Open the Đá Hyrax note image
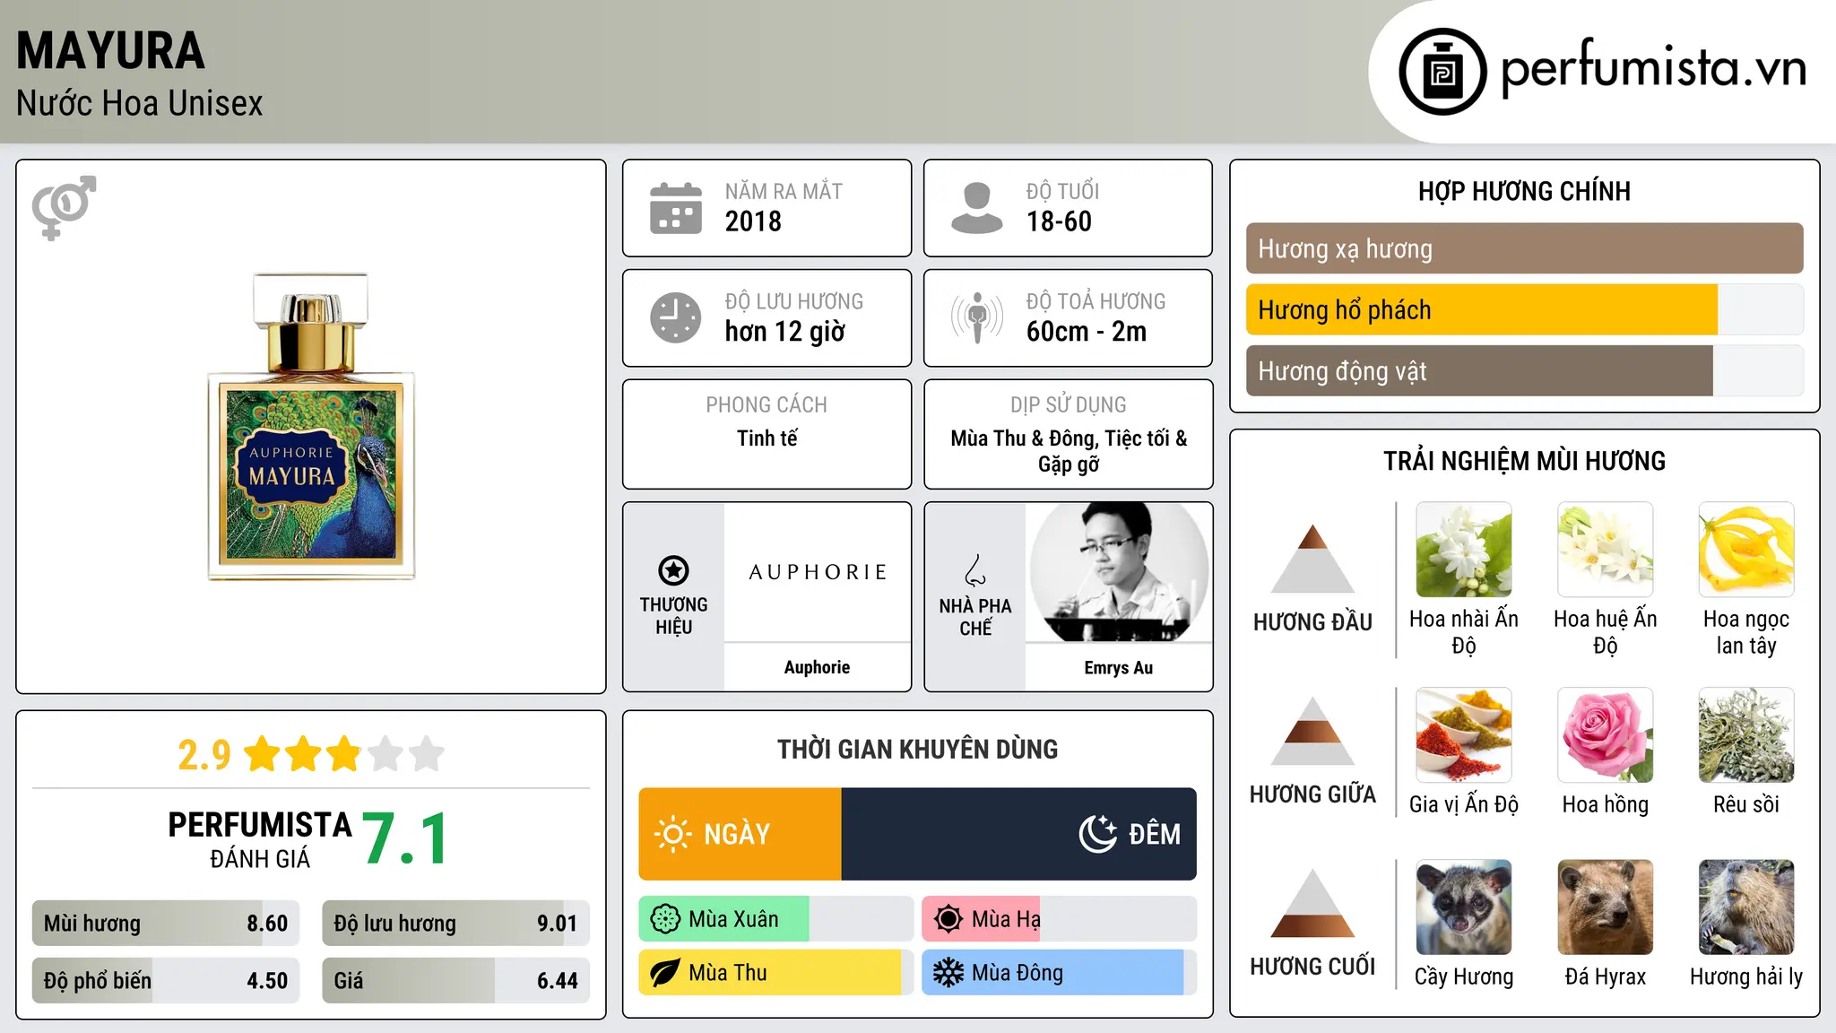Image resolution: width=1836 pixels, height=1033 pixels. click(x=1605, y=907)
